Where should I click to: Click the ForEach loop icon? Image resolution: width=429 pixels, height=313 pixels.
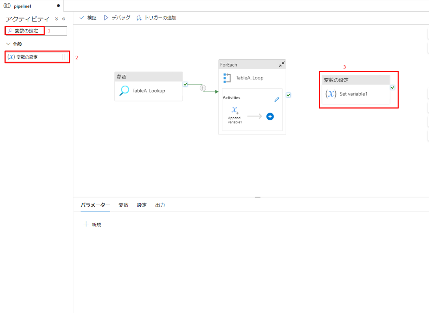pos(227,78)
